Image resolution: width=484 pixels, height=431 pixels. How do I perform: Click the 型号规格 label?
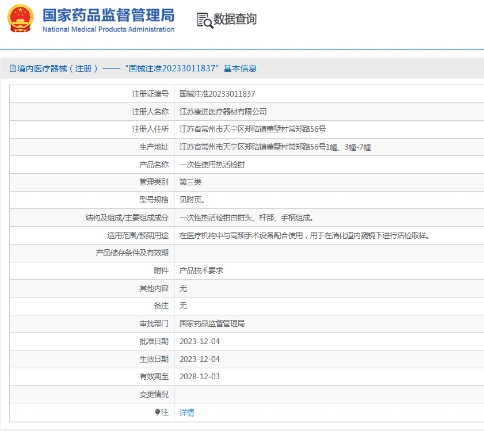coord(154,200)
